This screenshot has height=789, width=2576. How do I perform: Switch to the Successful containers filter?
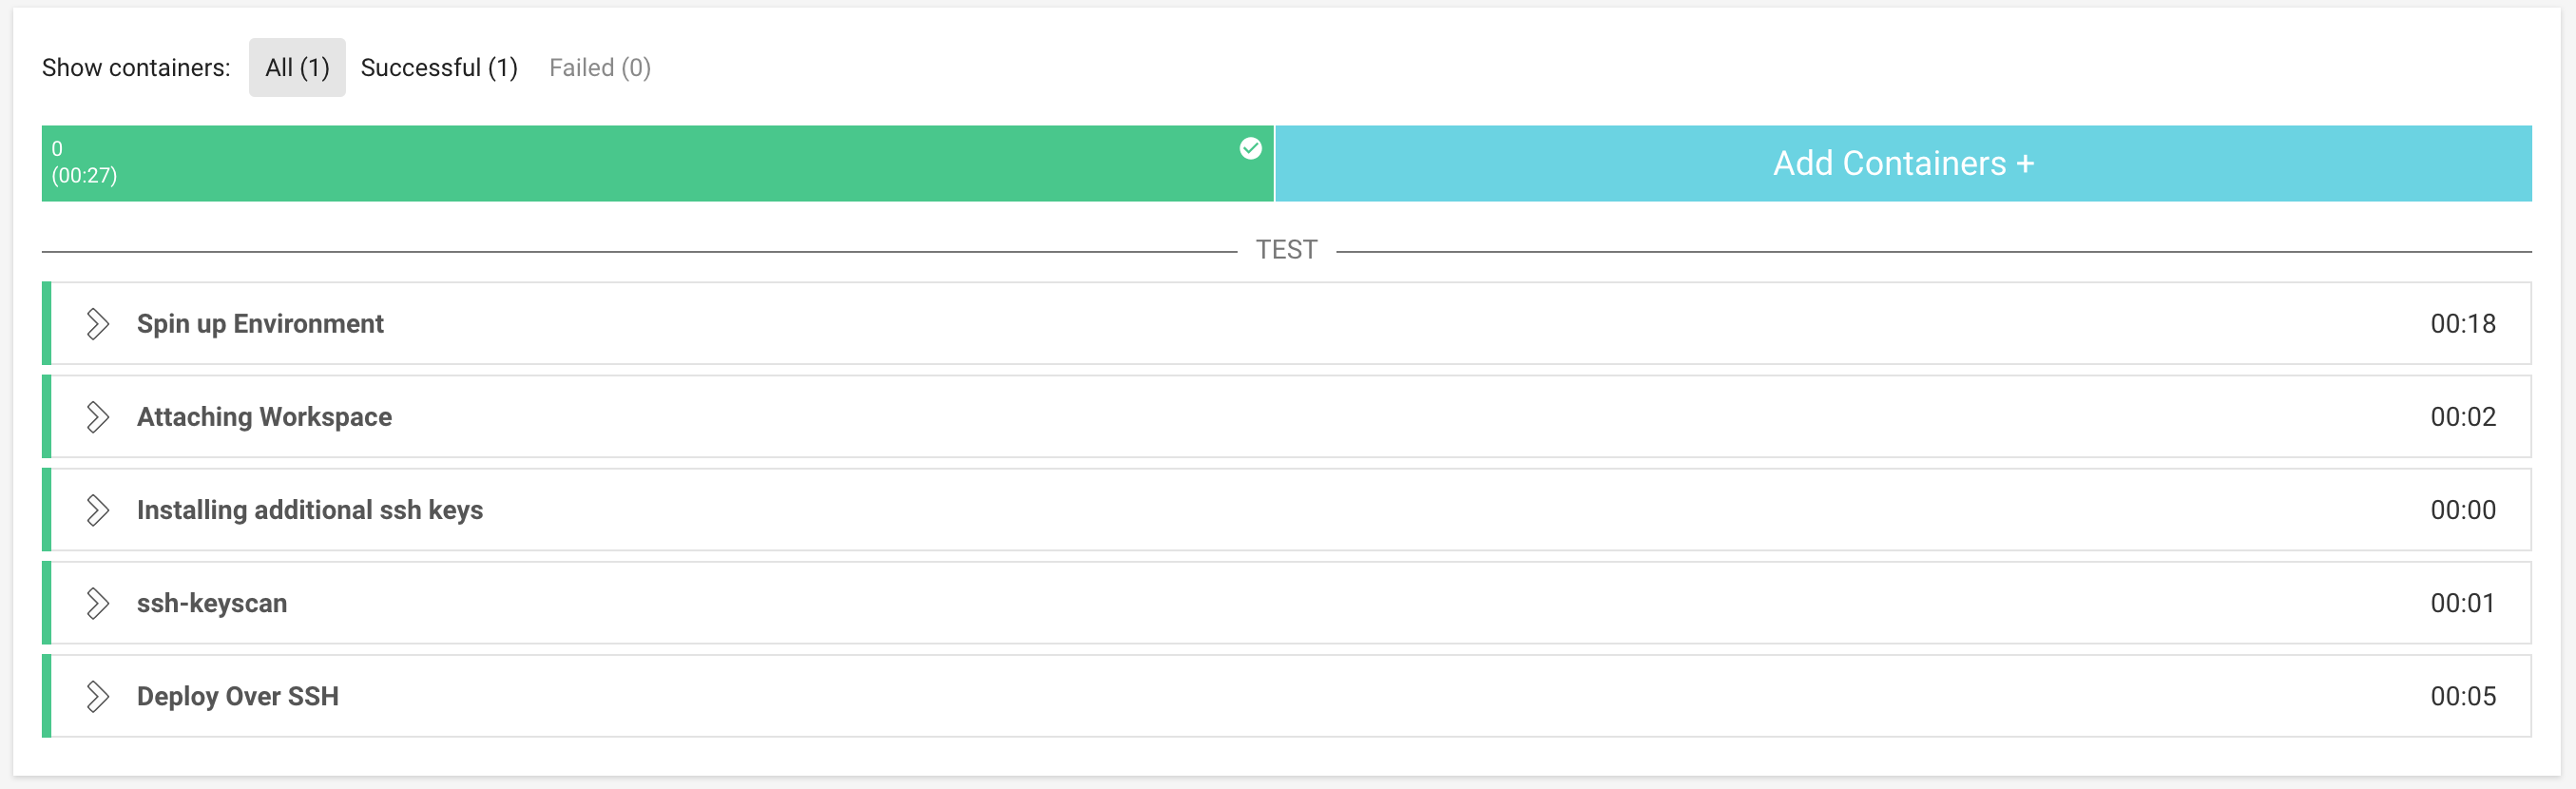[x=438, y=67]
